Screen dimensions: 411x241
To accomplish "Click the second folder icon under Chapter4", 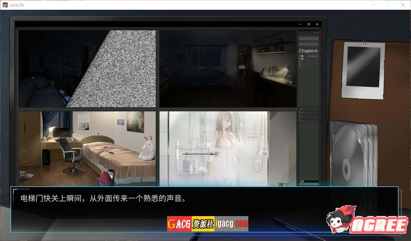I will coord(302,59).
